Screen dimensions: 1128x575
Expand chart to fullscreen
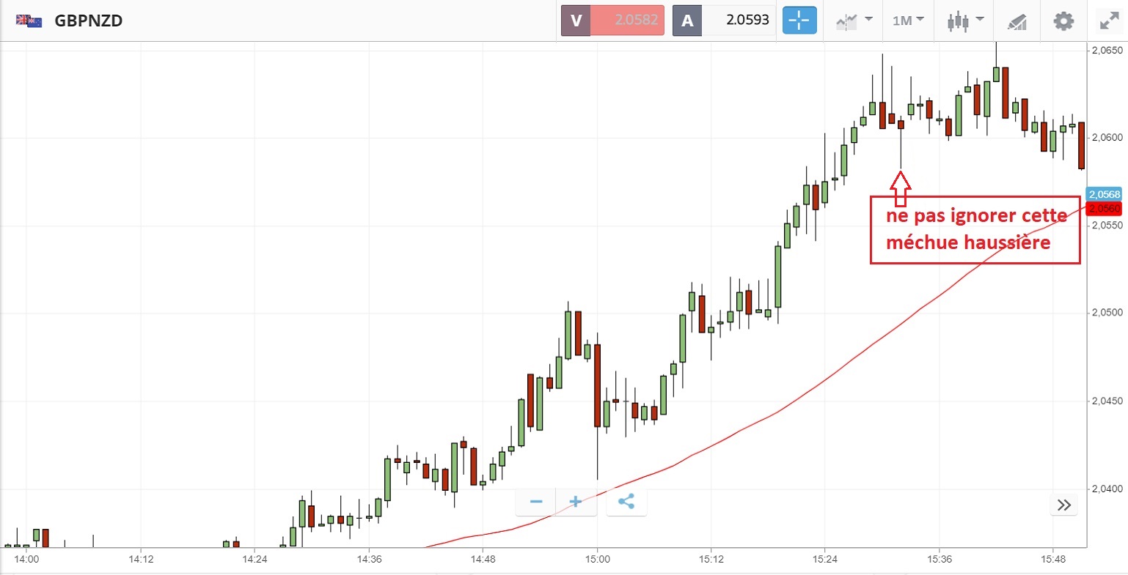tap(1109, 21)
